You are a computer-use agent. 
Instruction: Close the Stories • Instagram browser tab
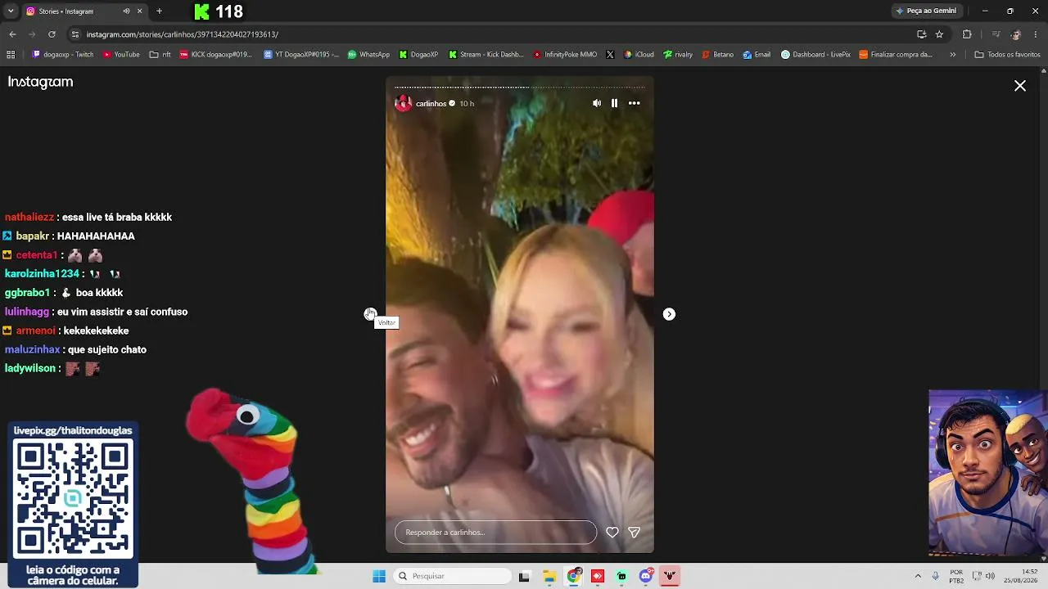(140, 11)
